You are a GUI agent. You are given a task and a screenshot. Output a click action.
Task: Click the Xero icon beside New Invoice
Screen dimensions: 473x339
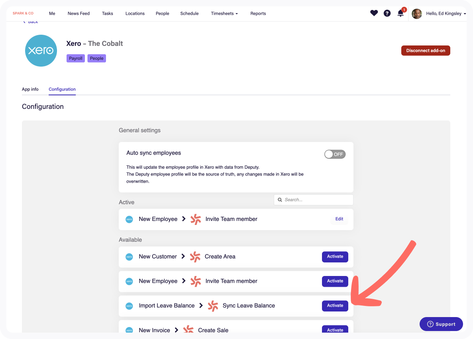point(129,331)
